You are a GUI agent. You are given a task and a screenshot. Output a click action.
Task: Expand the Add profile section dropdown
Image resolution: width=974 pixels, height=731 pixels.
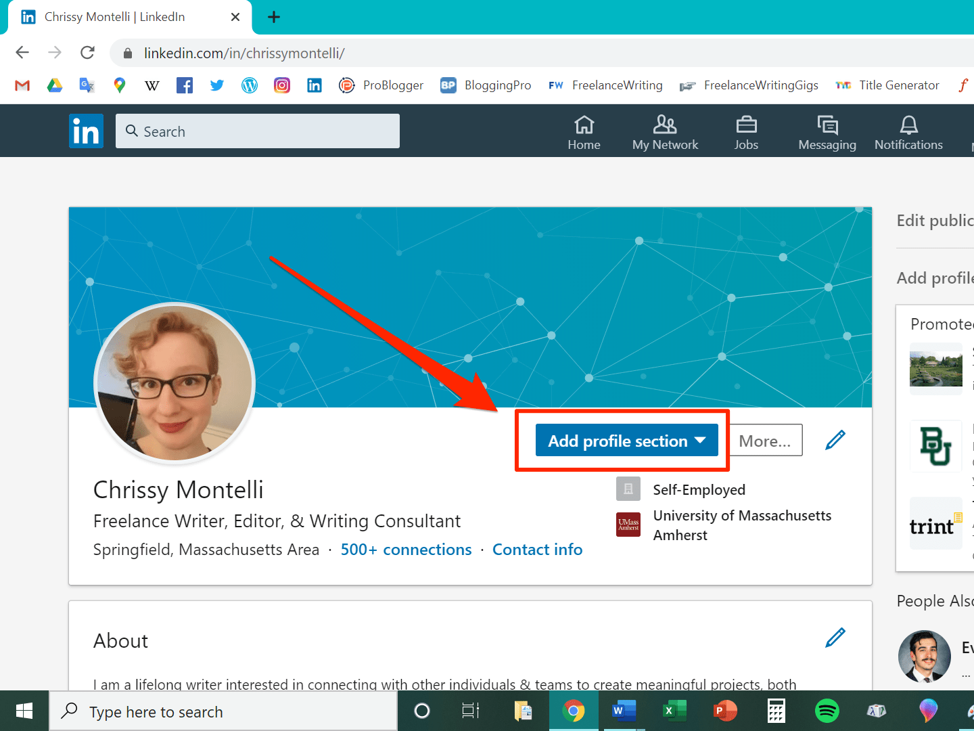pyautogui.click(x=627, y=441)
